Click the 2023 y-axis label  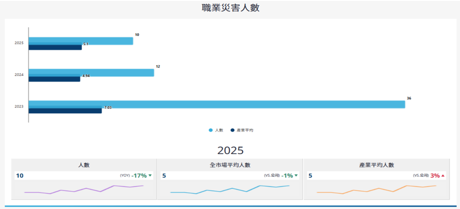19,106
